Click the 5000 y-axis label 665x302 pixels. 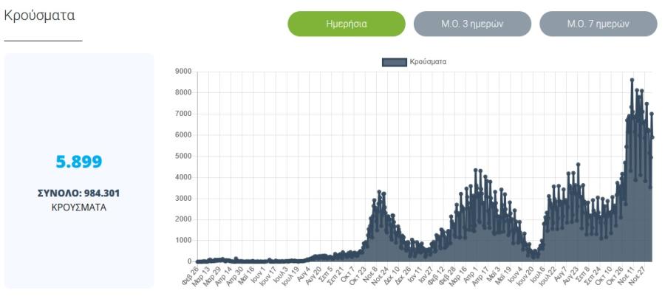pyautogui.click(x=183, y=157)
